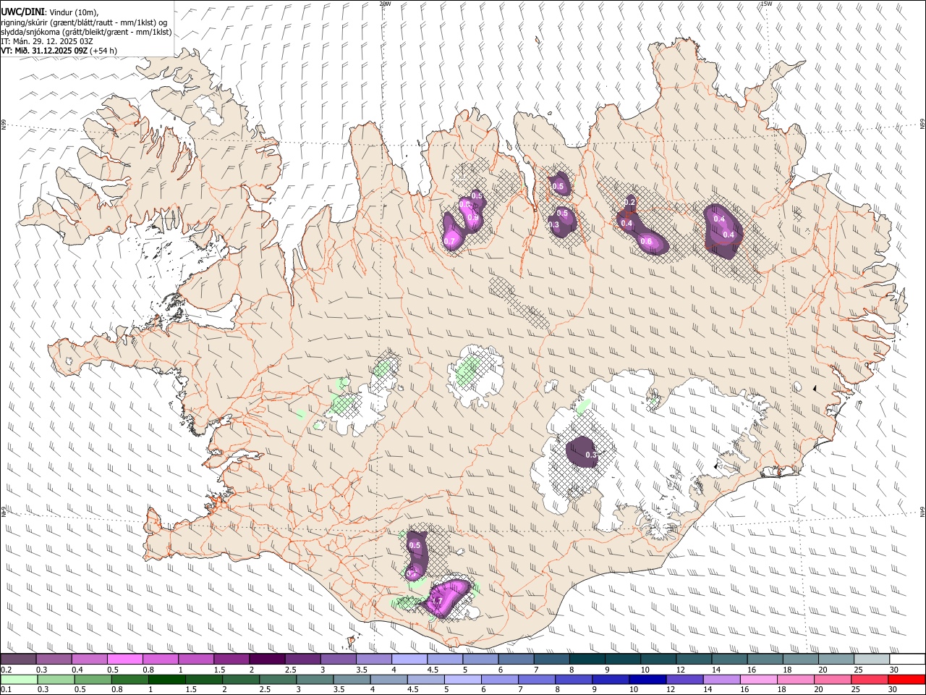The image size is (926, 695).
Task: Select the lower legend bright red swatch labelled 30
Action: (x=906, y=679)
